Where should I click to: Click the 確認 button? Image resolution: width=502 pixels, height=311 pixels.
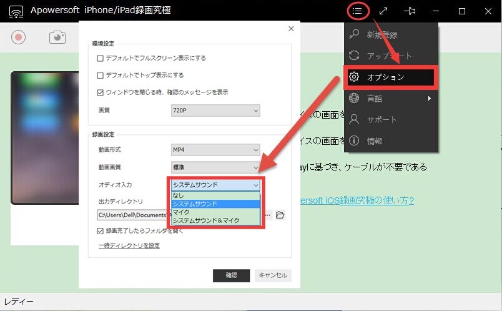coord(231,275)
